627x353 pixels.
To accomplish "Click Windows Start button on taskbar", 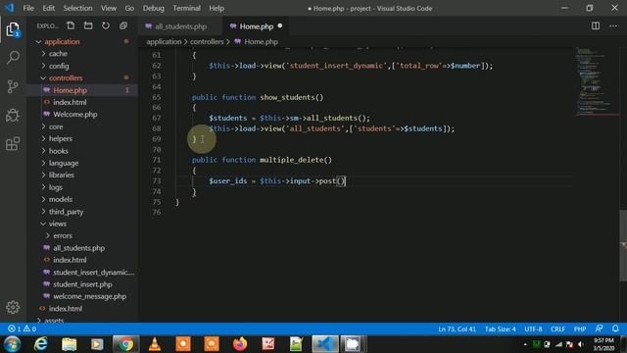I will pyautogui.click(x=13, y=344).
